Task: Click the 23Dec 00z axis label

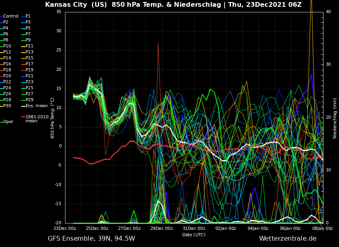Action: click(65, 228)
